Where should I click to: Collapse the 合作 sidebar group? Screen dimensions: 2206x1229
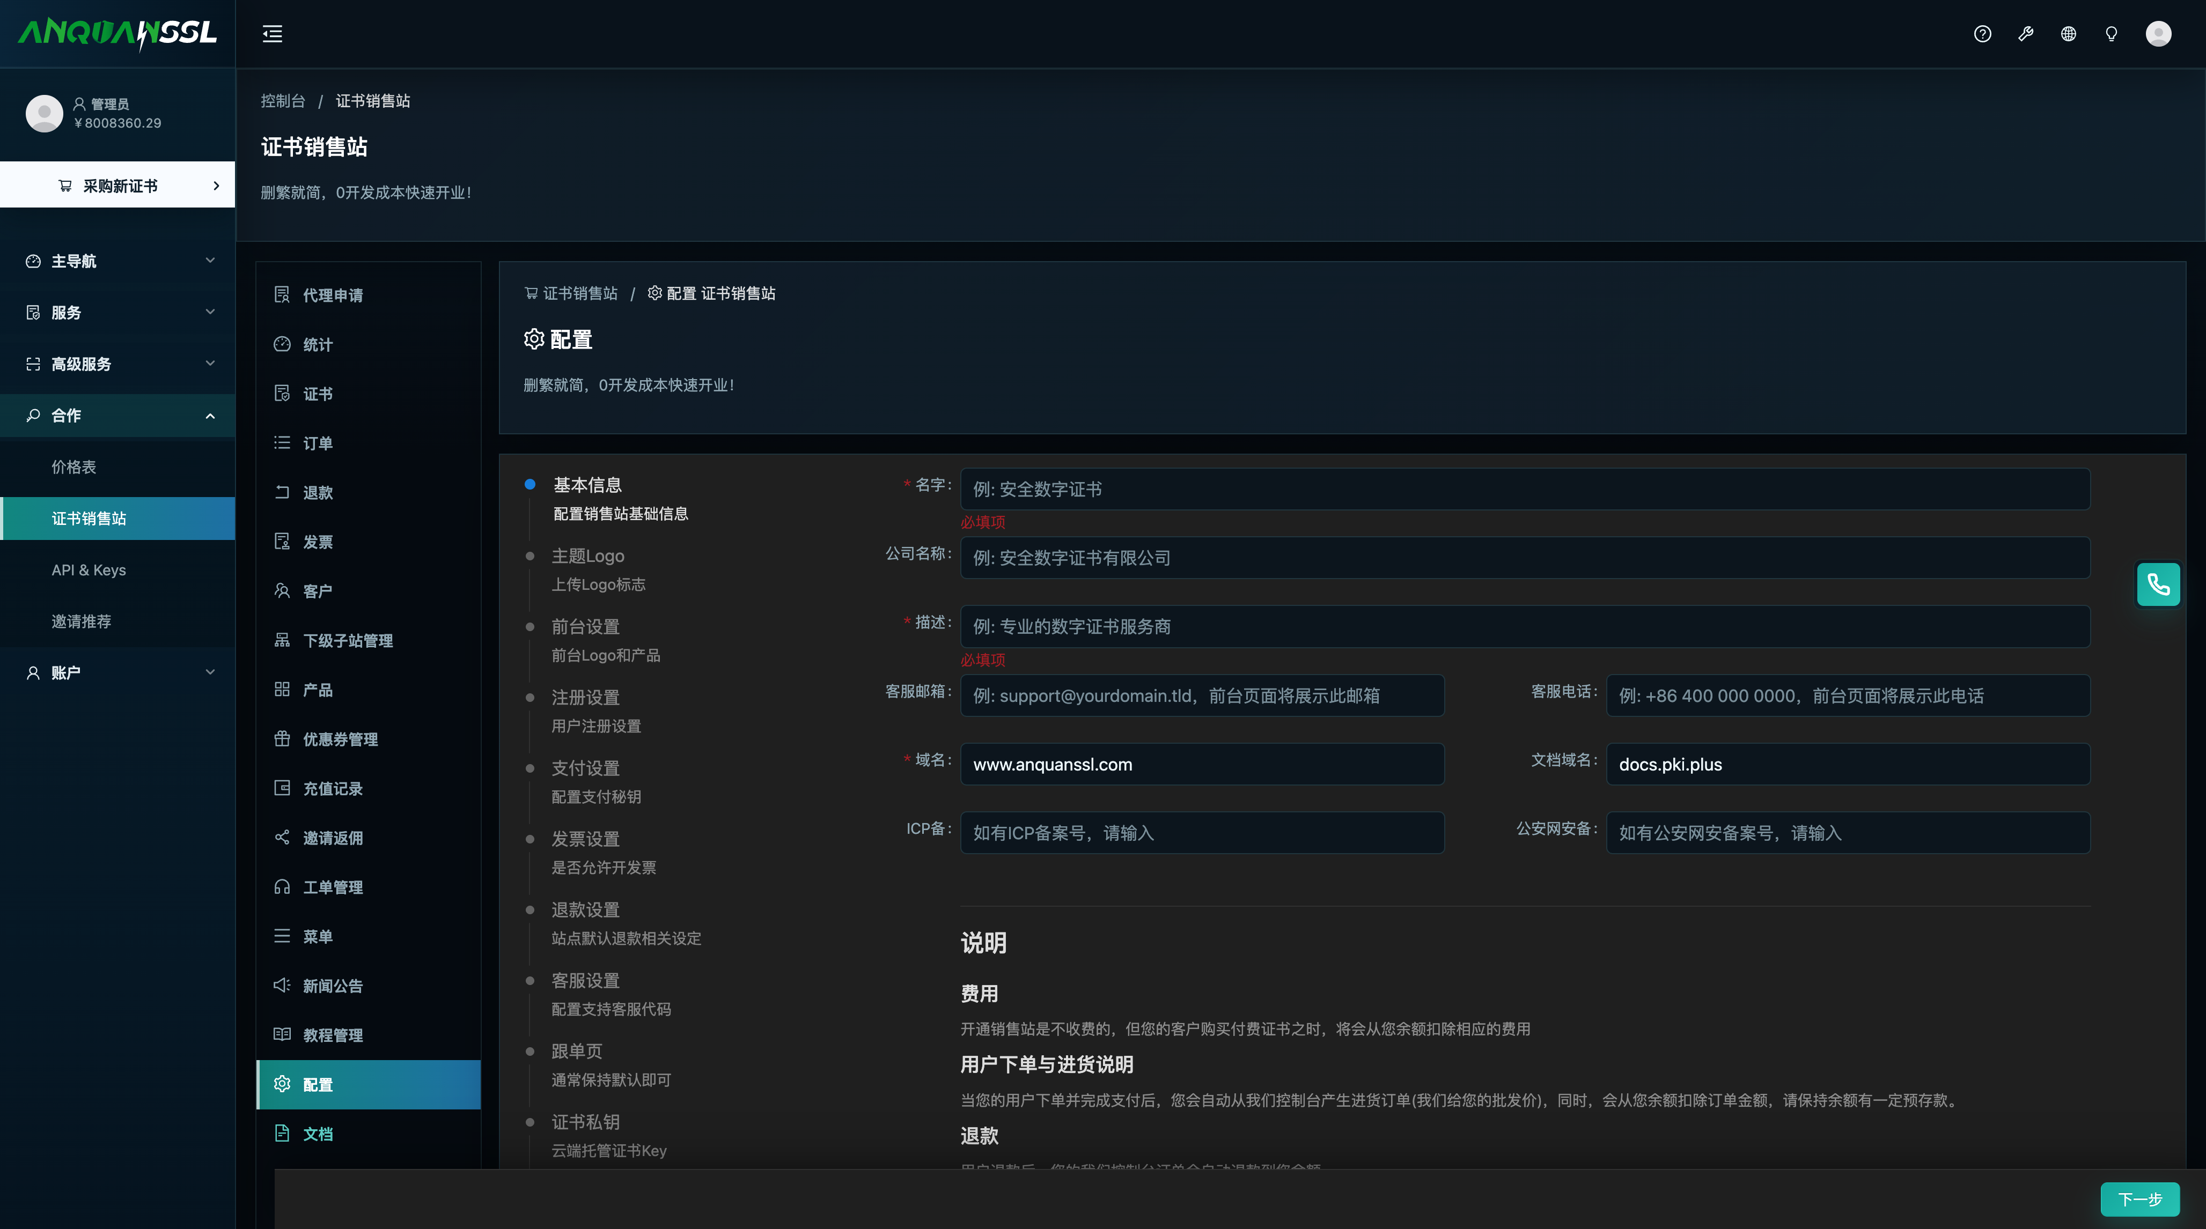(x=117, y=415)
